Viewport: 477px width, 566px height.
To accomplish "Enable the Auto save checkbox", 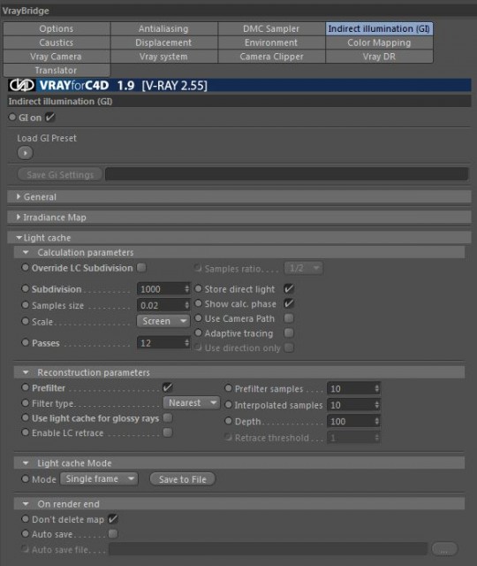I will tap(113, 533).
